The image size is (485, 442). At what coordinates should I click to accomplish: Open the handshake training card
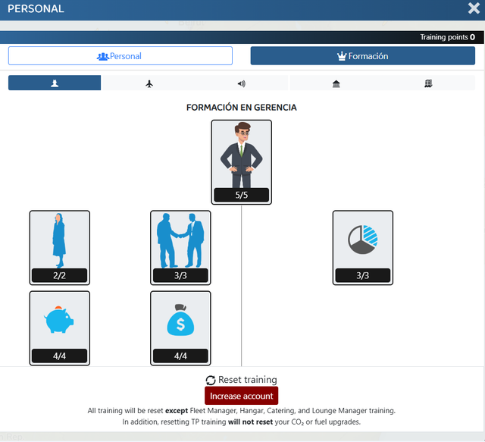click(180, 248)
